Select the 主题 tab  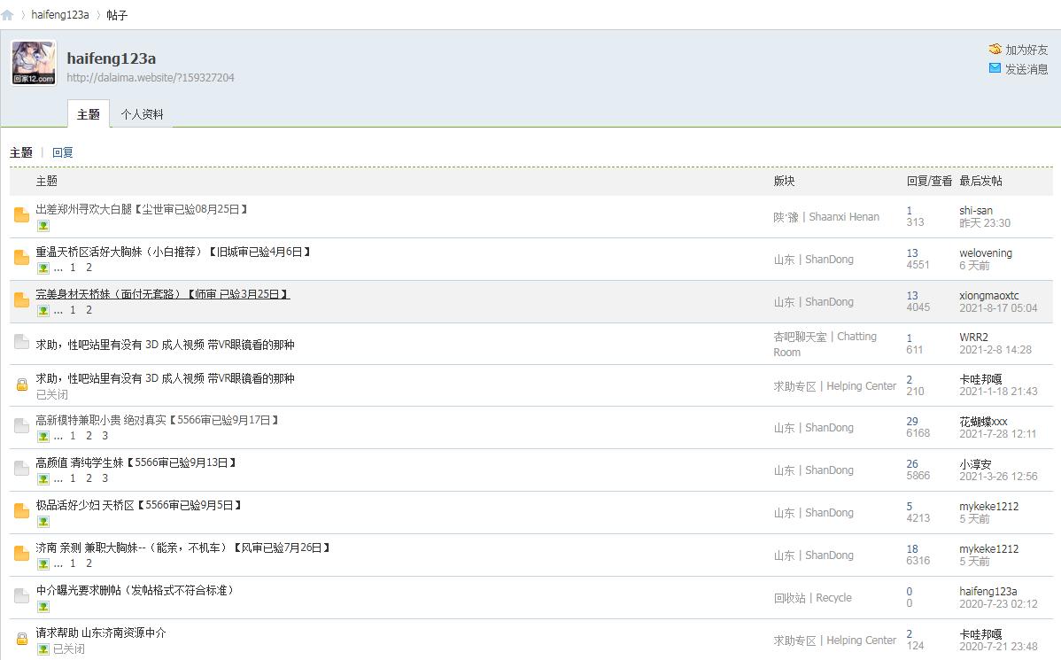89,114
